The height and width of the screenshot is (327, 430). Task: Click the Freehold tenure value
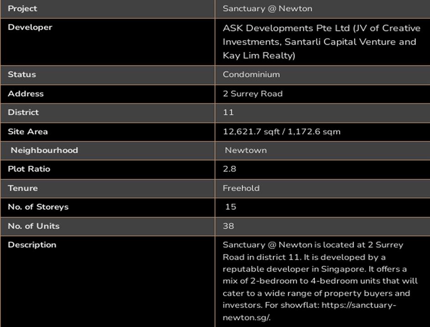241,188
